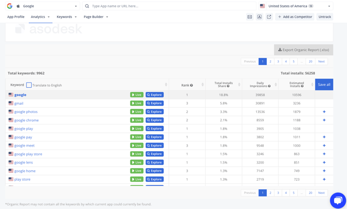Enable the Translate to English checkbox
Image resolution: width=347 pixels, height=209 pixels.
(29, 85)
